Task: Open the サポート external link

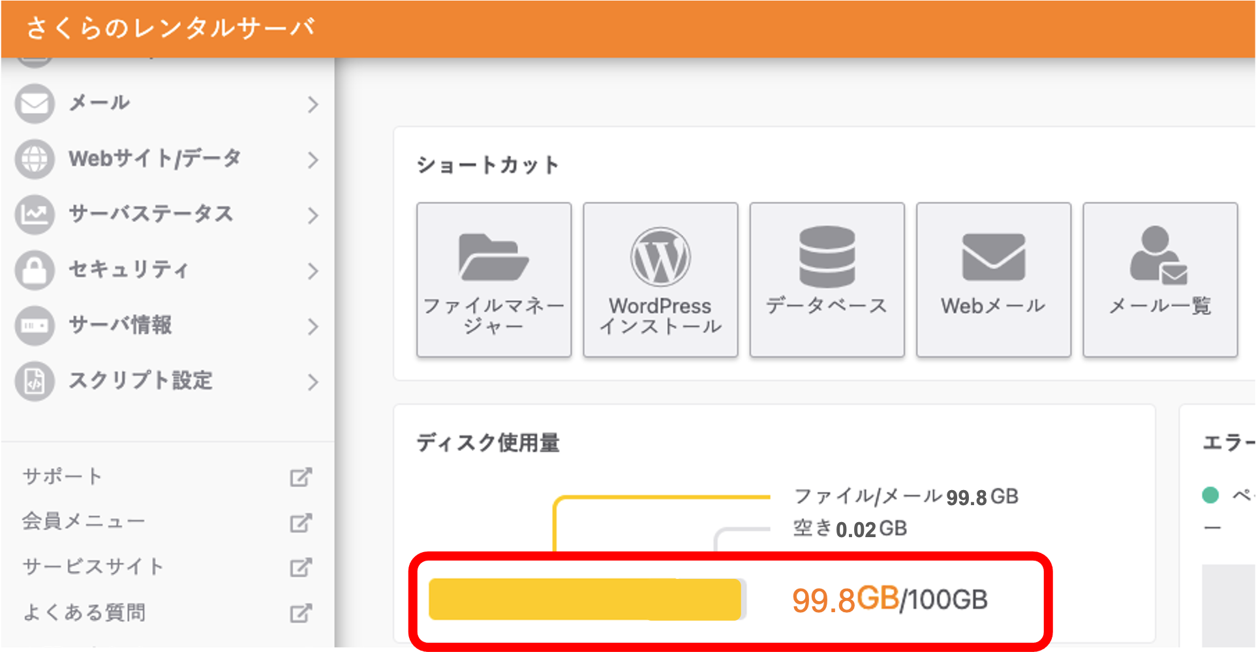Action: [x=61, y=476]
